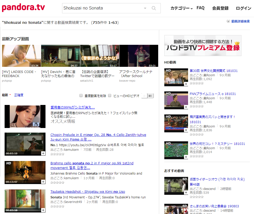Rate FNNプライムニュース video stars
This screenshot has width=254, height=214.
pyautogui.click(x=197, y=106)
